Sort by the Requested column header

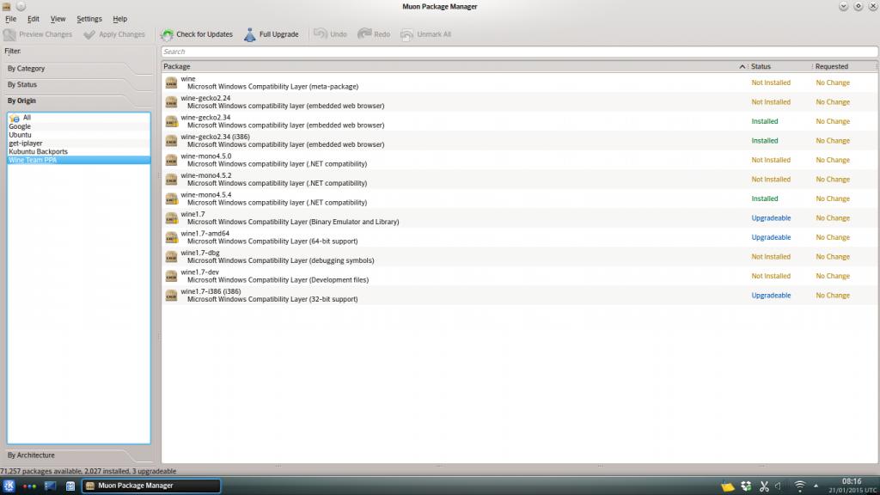click(845, 66)
